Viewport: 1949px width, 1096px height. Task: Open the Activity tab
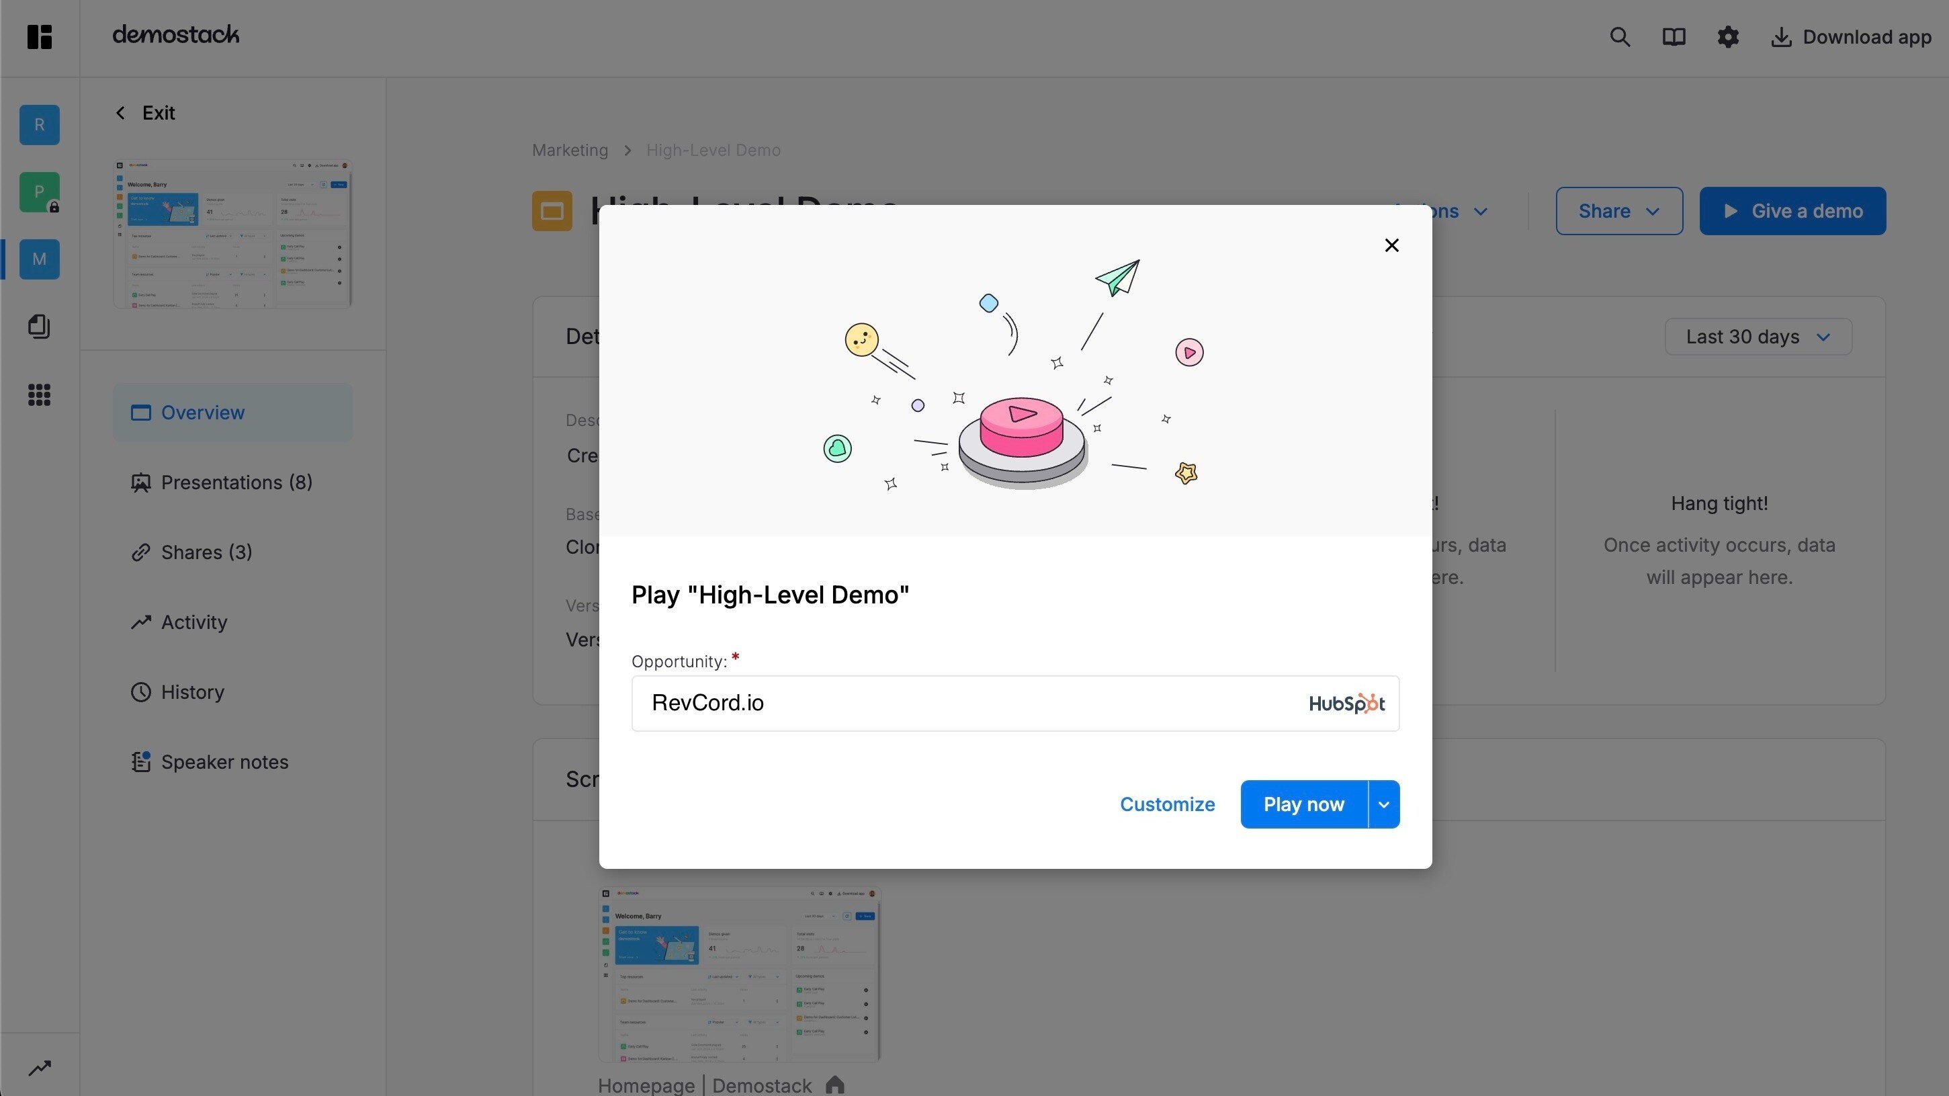[233, 622]
